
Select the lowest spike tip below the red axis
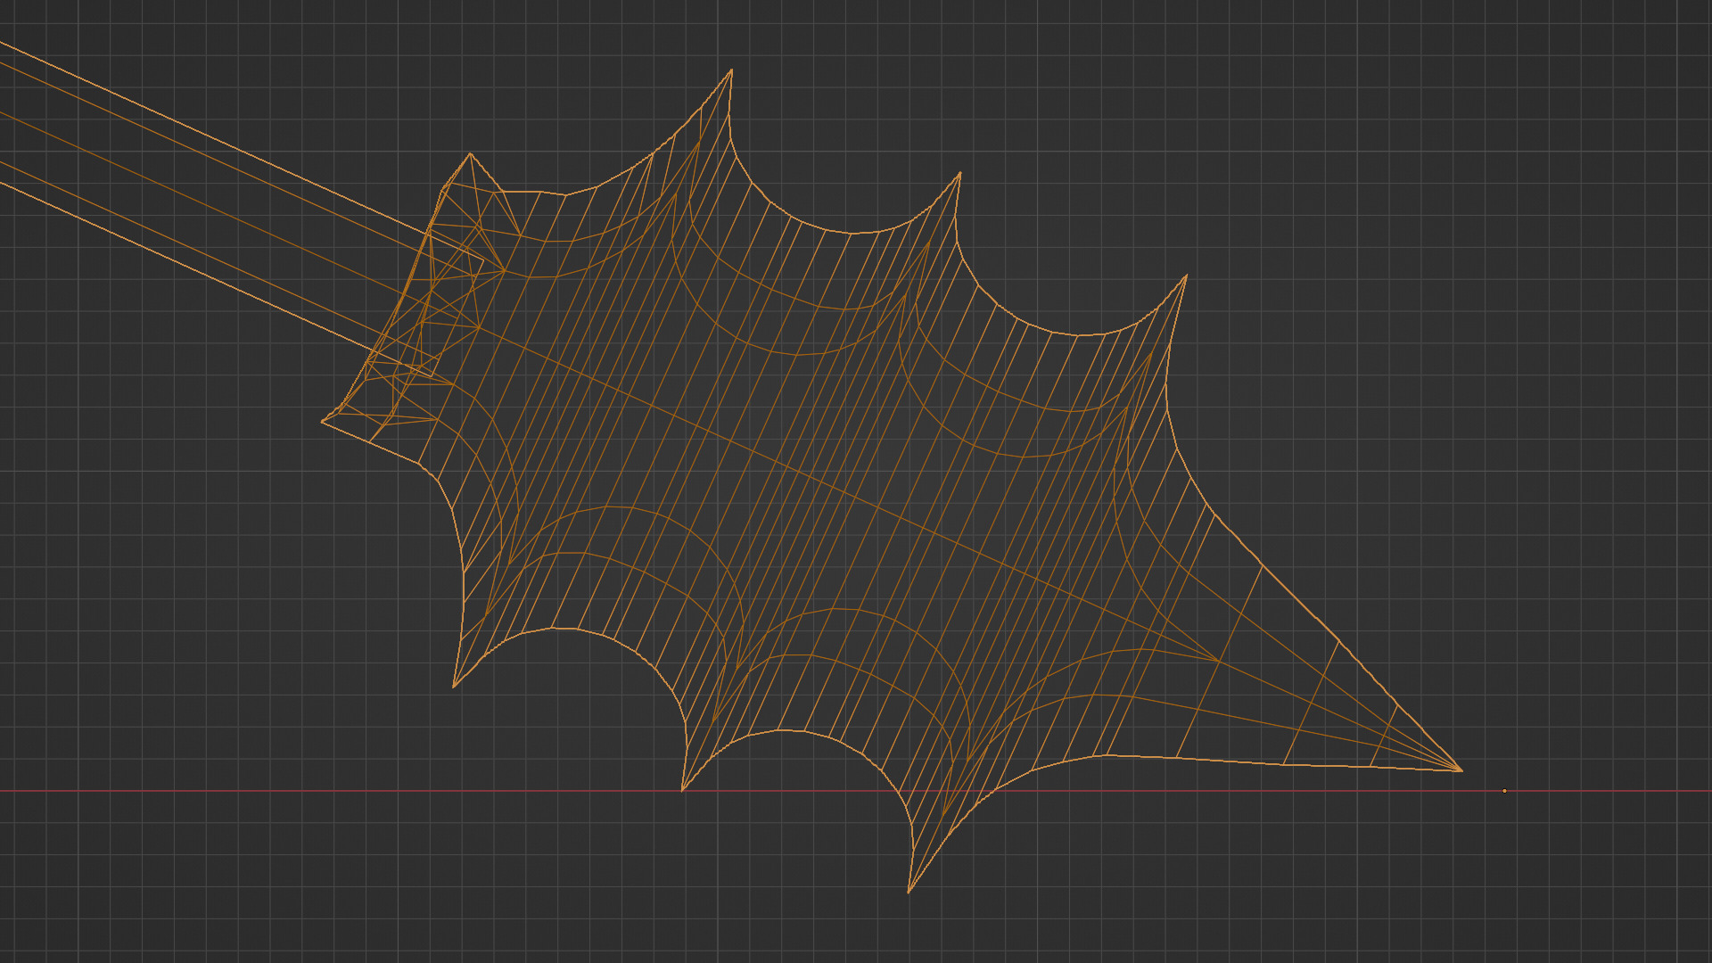909,891
